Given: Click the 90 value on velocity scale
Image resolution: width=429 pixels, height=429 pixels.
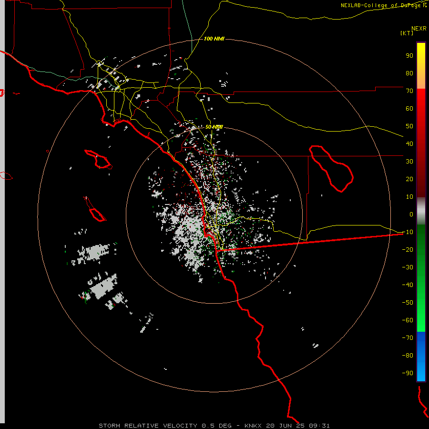Looking at the screenshot, I should [x=409, y=56].
